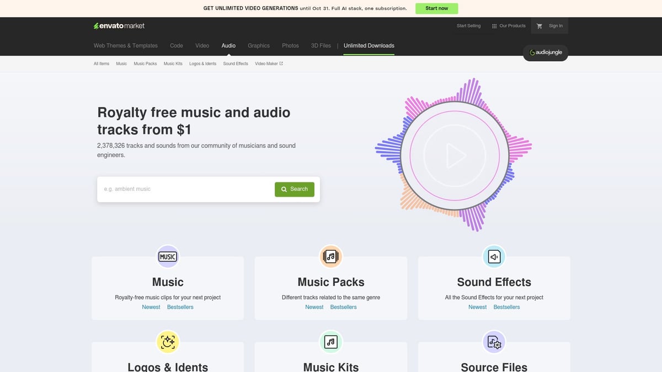
Task: Open Music Packs via its note icon
Action: click(x=330, y=256)
